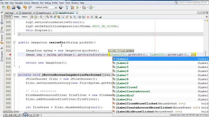Switch to the loginForm.java tab

click(x=45, y=13)
